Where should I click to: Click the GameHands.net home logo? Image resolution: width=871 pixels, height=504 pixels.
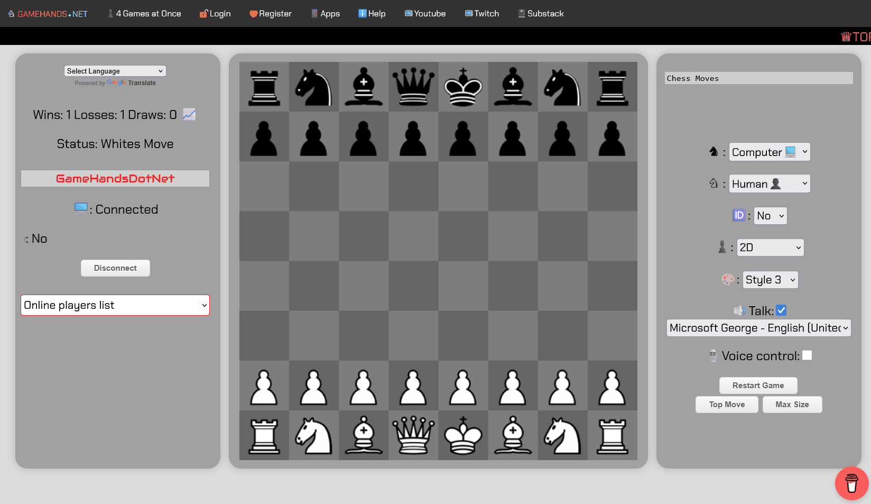(48, 14)
